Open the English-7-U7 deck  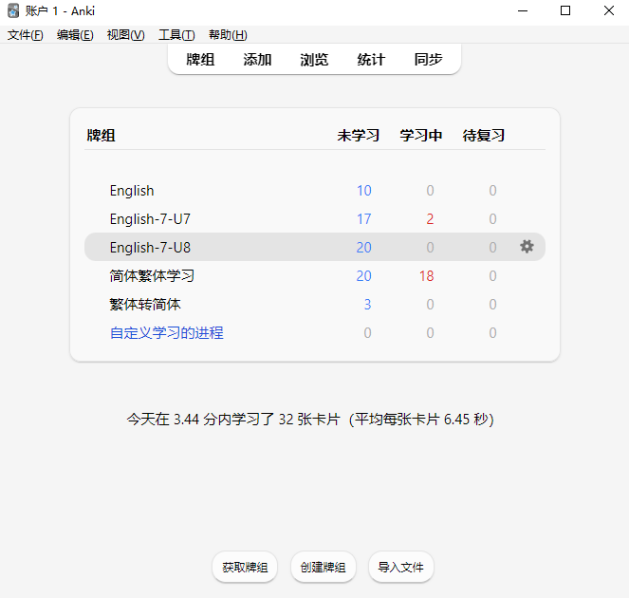(150, 218)
